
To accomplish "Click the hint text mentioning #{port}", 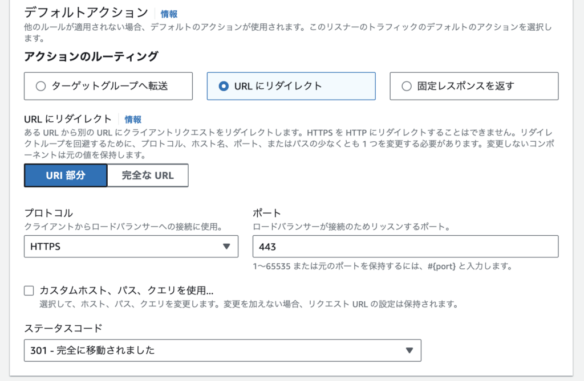I will pyautogui.click(x=383, y=267).
